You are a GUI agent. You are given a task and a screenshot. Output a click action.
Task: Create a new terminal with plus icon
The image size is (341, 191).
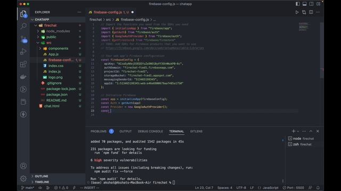(294, 131)
